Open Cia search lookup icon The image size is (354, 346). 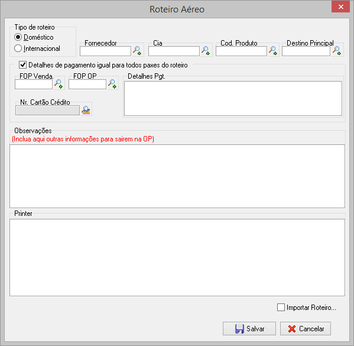pyautogui.click(x=206, y=50)
